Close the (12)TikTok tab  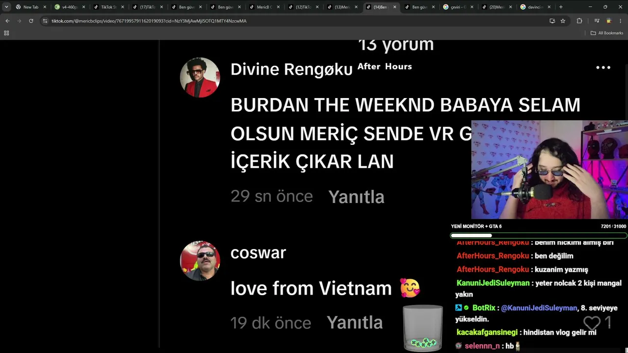click(x=317, y=7)
